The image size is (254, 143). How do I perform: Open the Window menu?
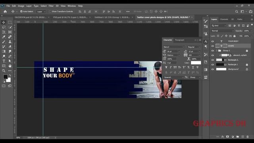coord(71,6)
